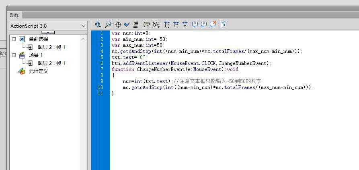Screen dimensions: 359x170
Task: Click the 当前选择 arrow icon
Action: [x=22, y=39]
